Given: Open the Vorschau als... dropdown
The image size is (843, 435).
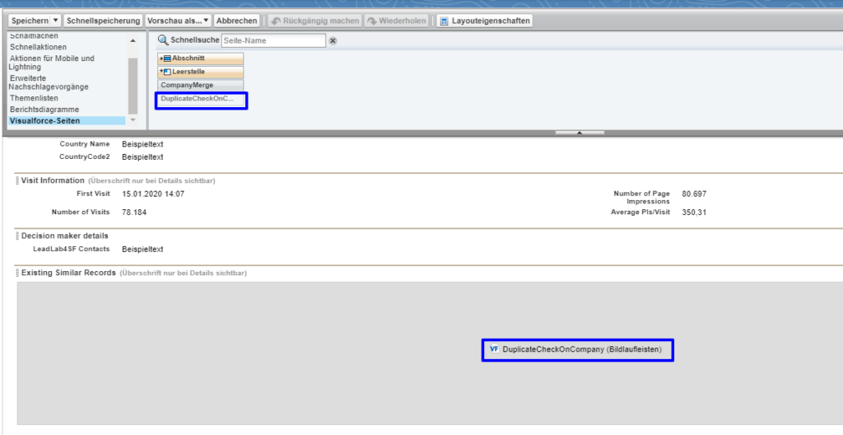Looking at the screenshot, I should coord(178,21).
